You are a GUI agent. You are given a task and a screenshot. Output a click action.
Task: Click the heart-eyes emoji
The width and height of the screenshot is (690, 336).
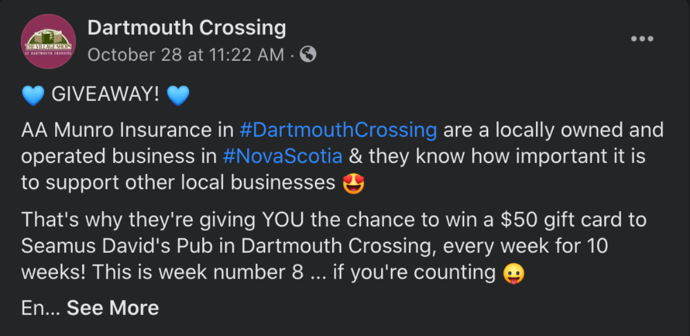click(x=353, y=183)
